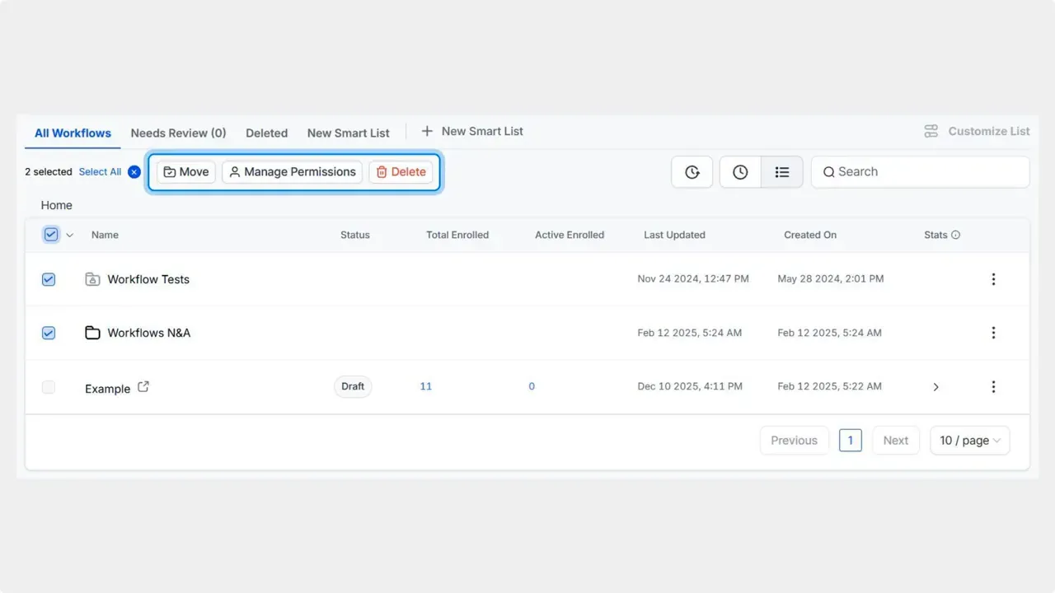Toggle the clock view in the view switcher
Viewport: 1055px width, 593px height.
pos(739,171)
